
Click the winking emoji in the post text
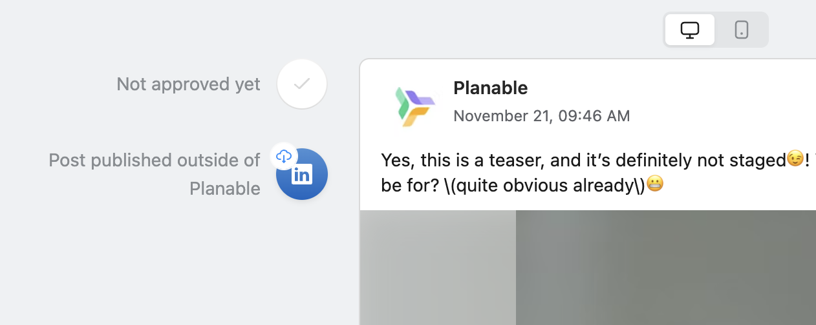click(x=795, y=159)
